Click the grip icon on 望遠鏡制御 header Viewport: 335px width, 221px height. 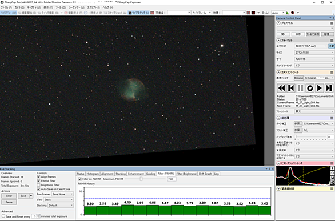coord(332,189)
